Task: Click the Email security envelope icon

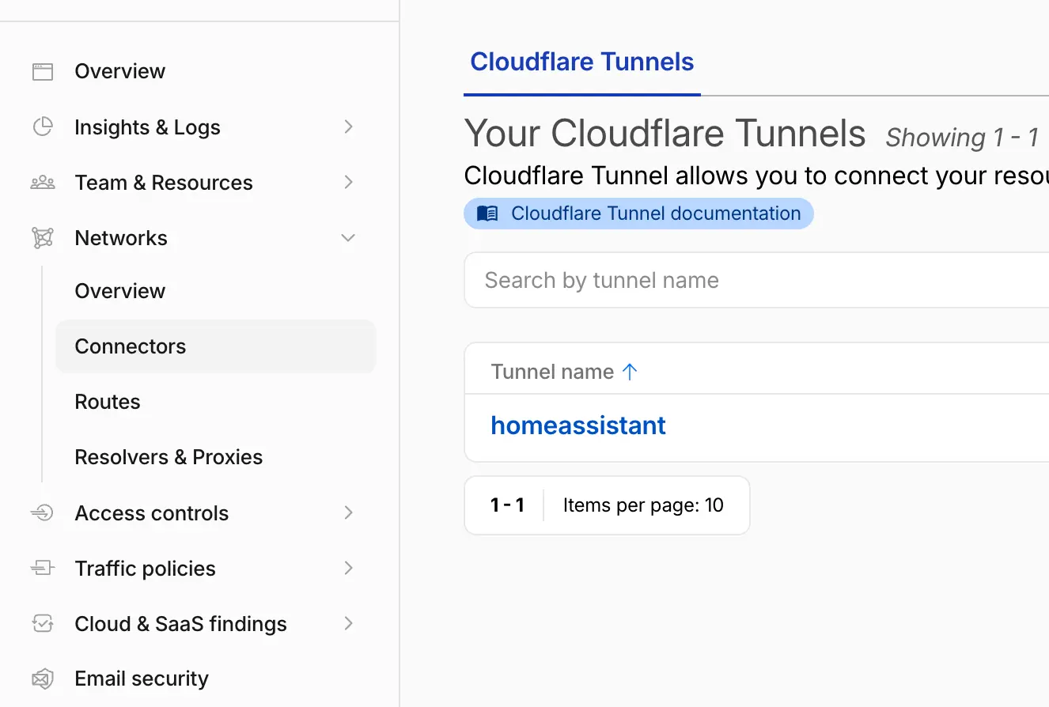Action: click(42, 679)
